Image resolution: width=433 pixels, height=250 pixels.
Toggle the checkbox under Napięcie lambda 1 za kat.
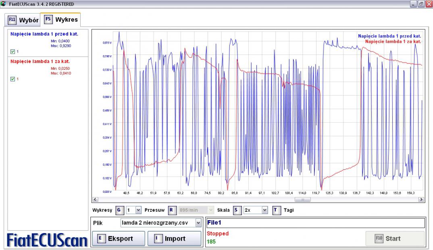pyautogui.click(x=12, y=79)
